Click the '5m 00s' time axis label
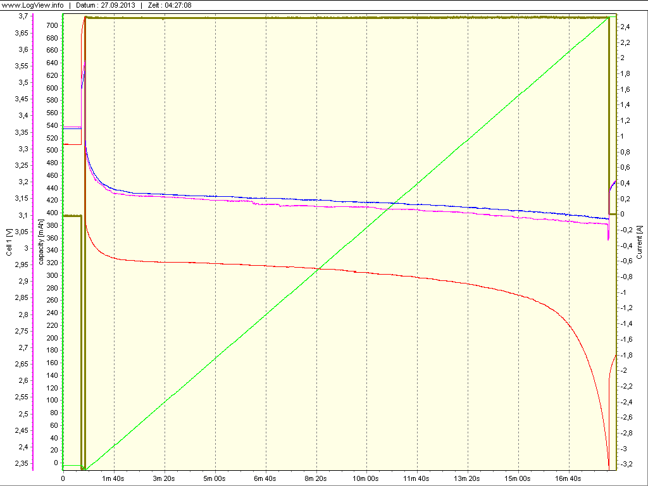The height and width of the screenshot is (486, 648). point(215,478)
